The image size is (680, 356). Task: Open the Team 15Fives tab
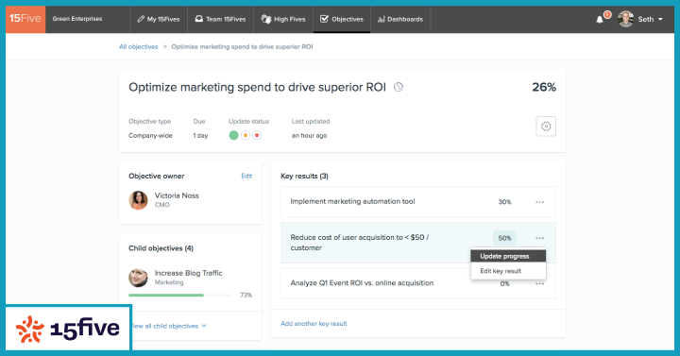(x=221, y=19)
